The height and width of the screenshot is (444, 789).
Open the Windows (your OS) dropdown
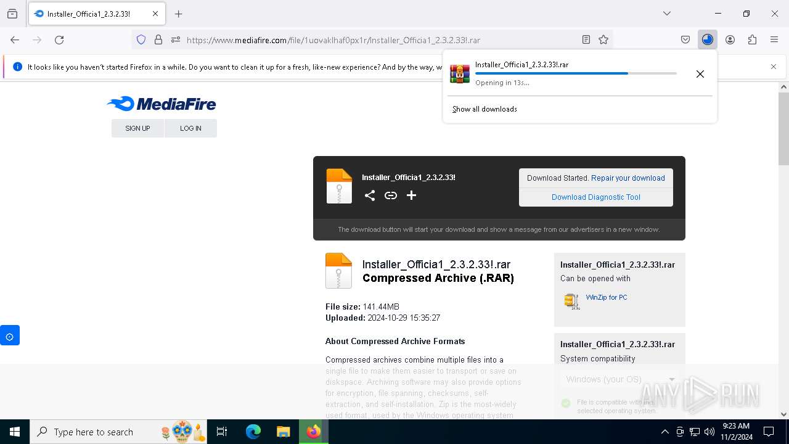click(619, 379)
